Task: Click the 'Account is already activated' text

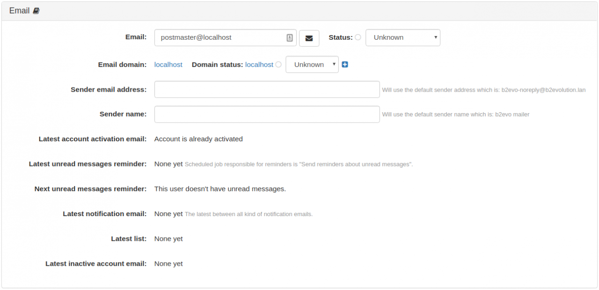Action: (x=198, y=139)
